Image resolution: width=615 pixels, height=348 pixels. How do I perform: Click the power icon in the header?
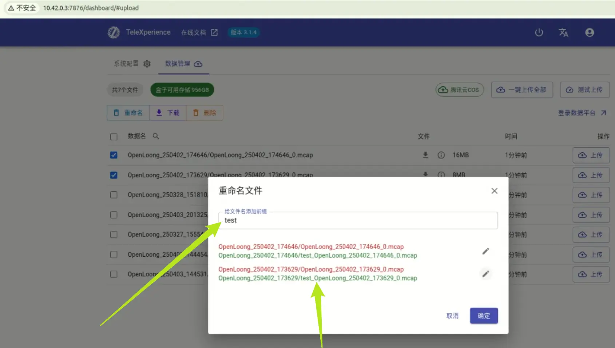coord(539,32)
